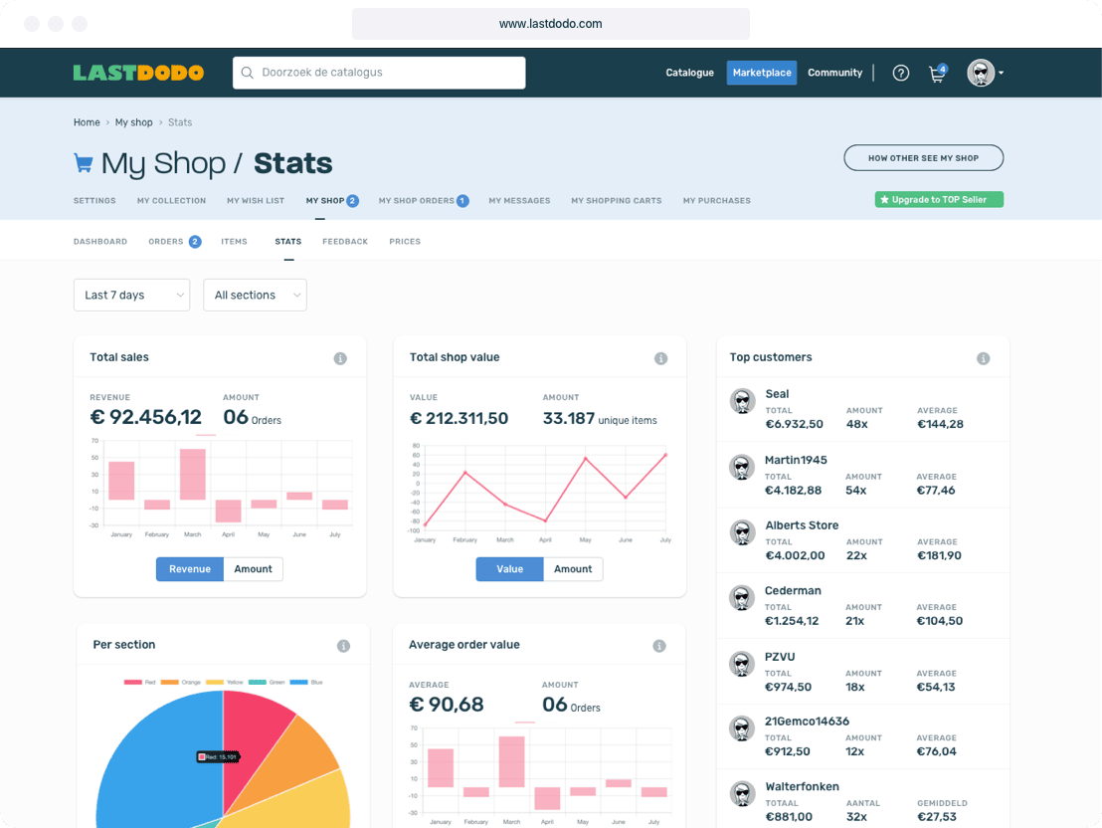Open the Last 7 days dropdown
1102x828 pixels.
[x=131, y=295]
